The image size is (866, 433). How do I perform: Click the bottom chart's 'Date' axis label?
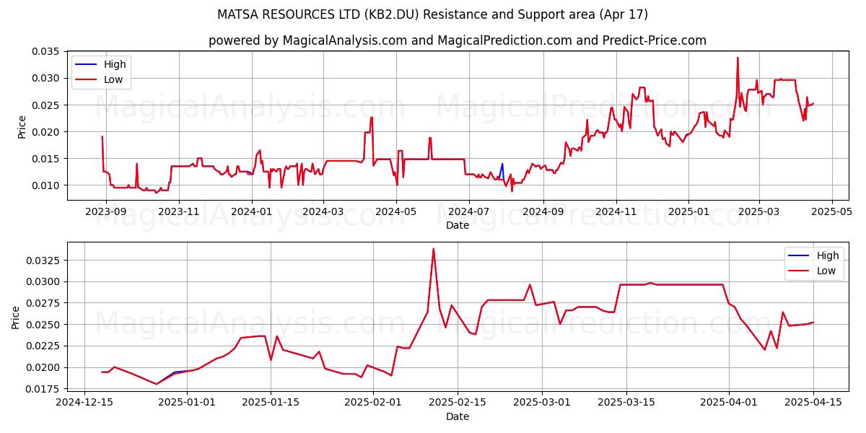pyautogui.click(x=458, y=416)
